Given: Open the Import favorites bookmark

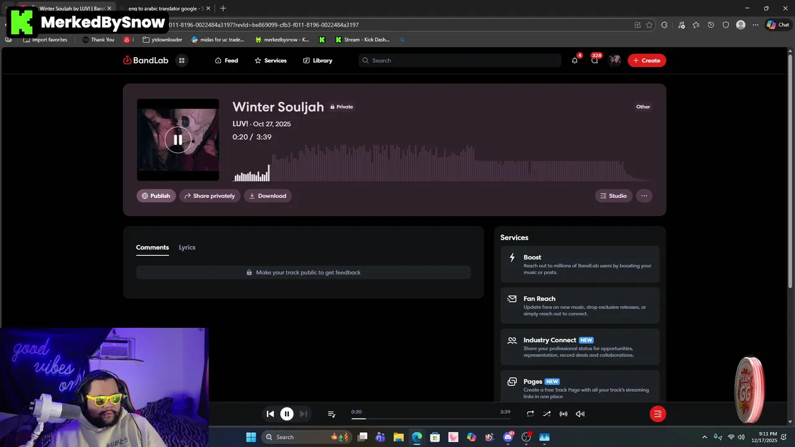Looking at the screenshot, I should click(45, 40).
